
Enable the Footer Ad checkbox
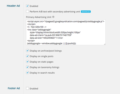coord(27,88)
